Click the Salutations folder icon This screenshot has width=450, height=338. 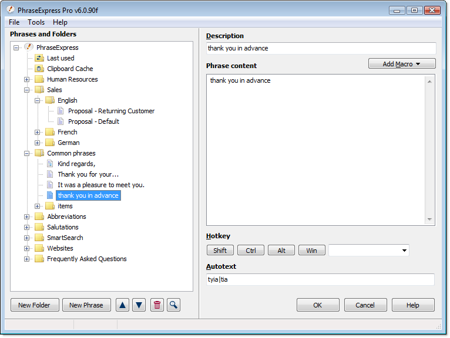[x=39, y=227]
